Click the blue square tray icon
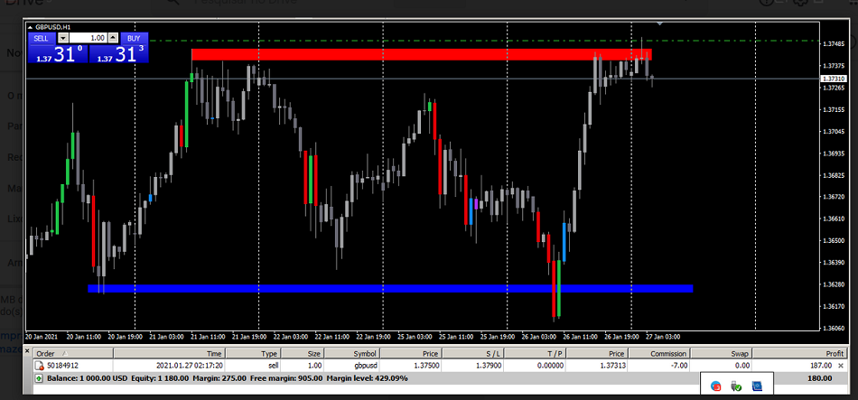858x400 pixels. [757, 386]
